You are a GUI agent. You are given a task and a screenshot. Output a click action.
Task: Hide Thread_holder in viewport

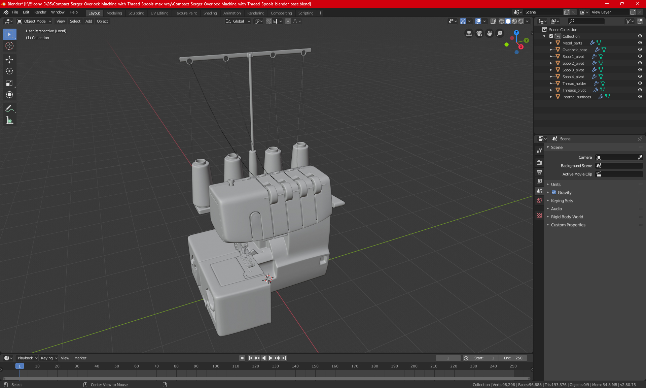tap(640, 84)
